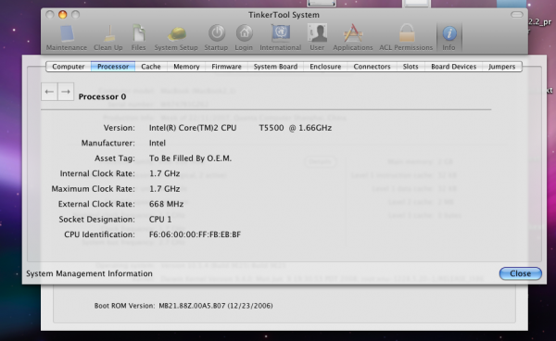
Task: Open the Startup toolbar section
Action: (216, 38)
